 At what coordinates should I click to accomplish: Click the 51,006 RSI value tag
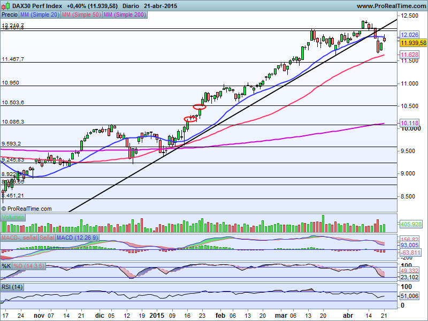pos(409,296)
